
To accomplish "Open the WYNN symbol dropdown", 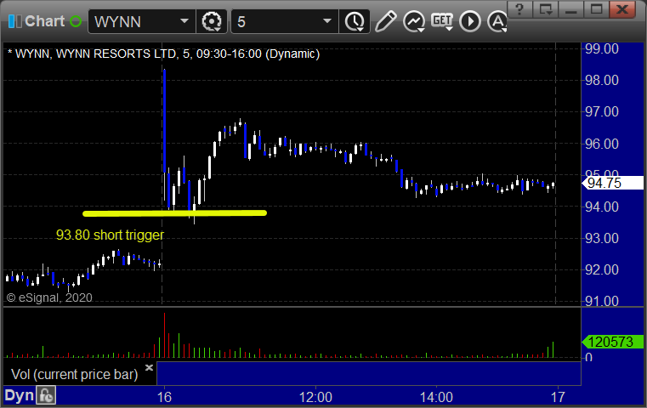I will pyautogui.click(x=184, y=21).
